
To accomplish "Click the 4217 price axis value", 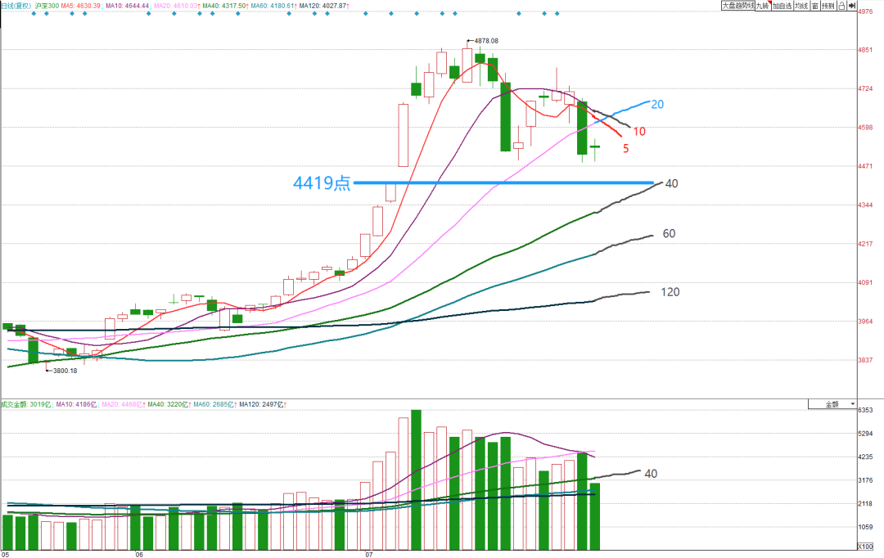I will [x=865, y=244].
